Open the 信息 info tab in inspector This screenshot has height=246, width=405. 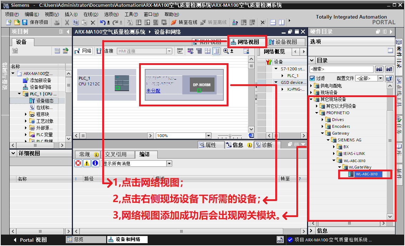pos(239,145)
